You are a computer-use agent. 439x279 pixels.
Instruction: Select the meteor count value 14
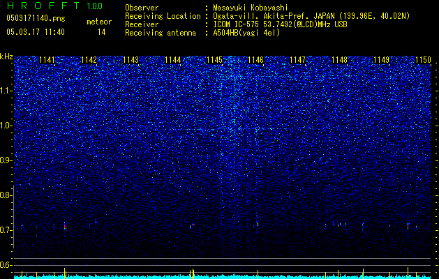coord(101,32)
